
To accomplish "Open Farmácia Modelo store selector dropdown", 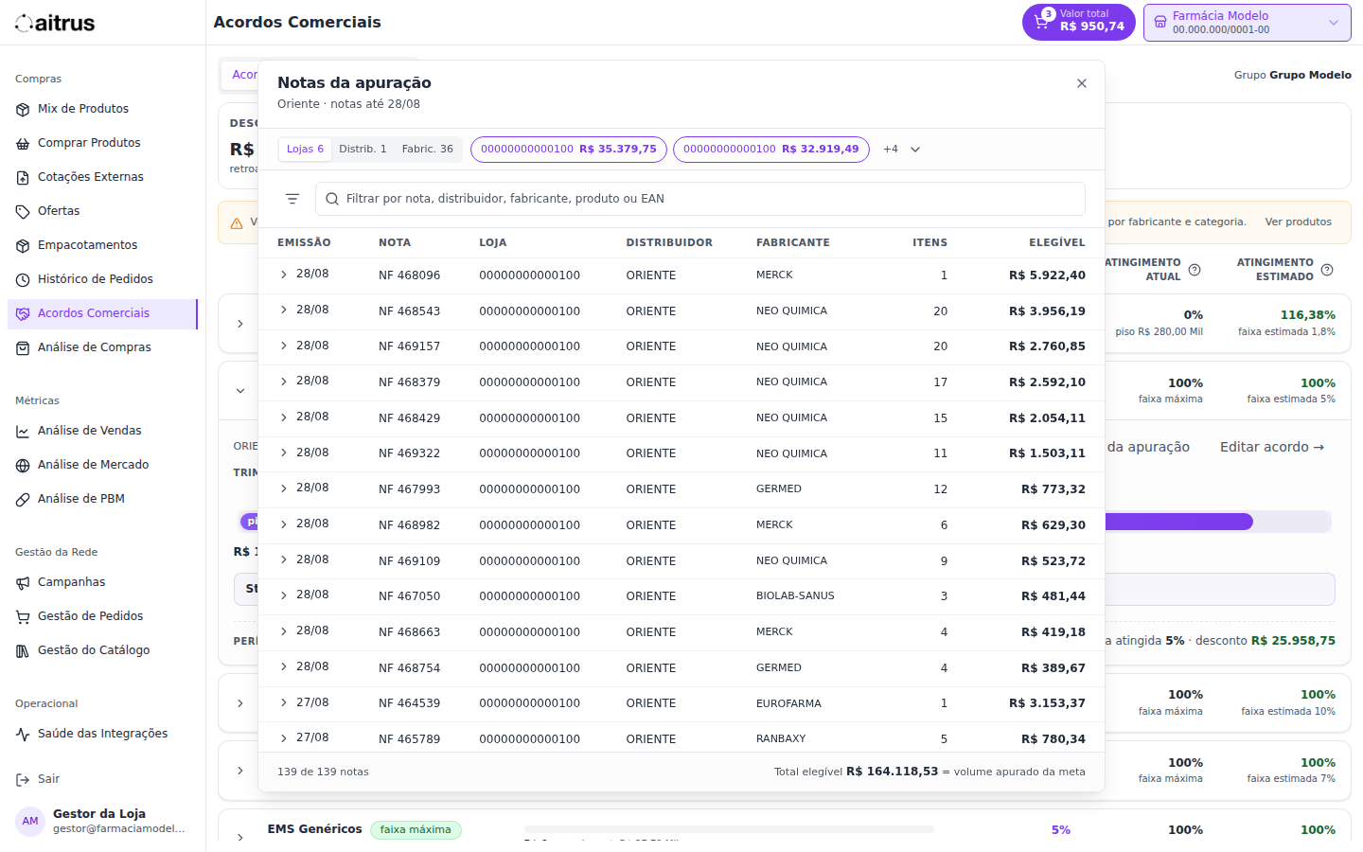I will pos(1247,23).
